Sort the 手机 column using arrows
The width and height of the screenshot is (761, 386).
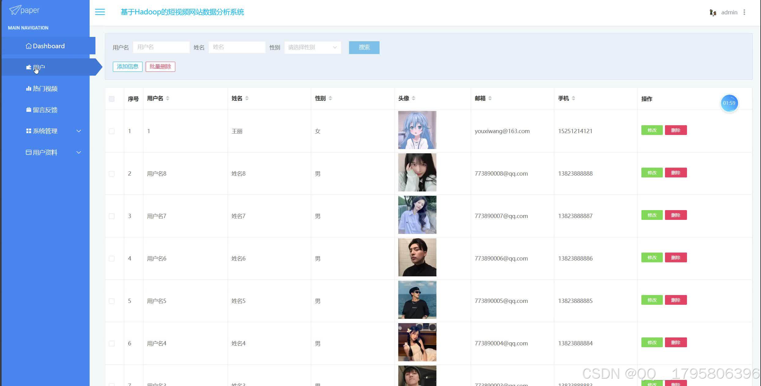(x=574, y=98)
